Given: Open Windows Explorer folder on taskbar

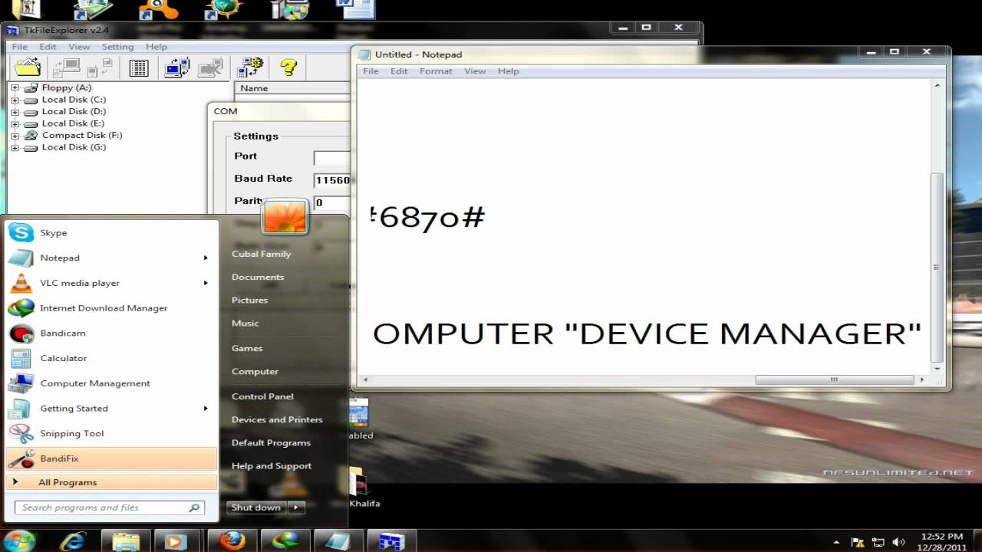Looking at the screenshot, I should (127, 541).
